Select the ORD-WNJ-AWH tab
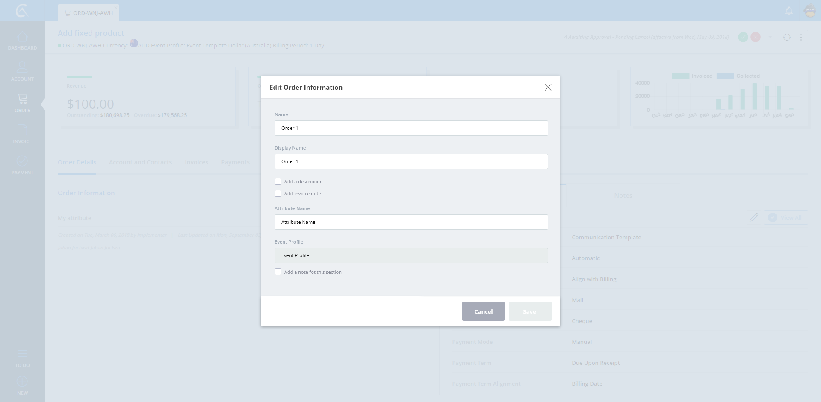821x402 pixels. point(89,13)
